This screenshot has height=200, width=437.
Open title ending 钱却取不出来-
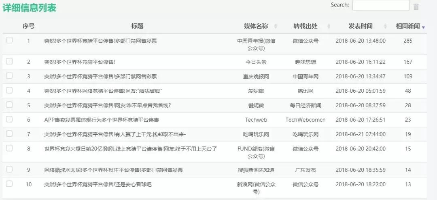[115, 134]
